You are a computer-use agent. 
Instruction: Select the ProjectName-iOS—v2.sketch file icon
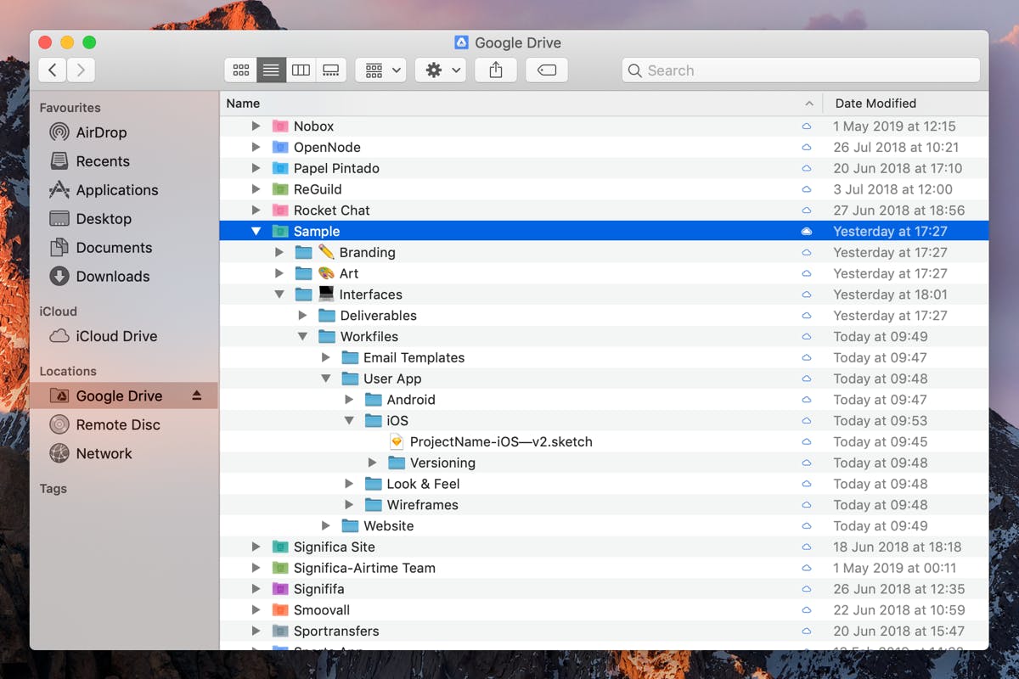[x=397, y=441]
